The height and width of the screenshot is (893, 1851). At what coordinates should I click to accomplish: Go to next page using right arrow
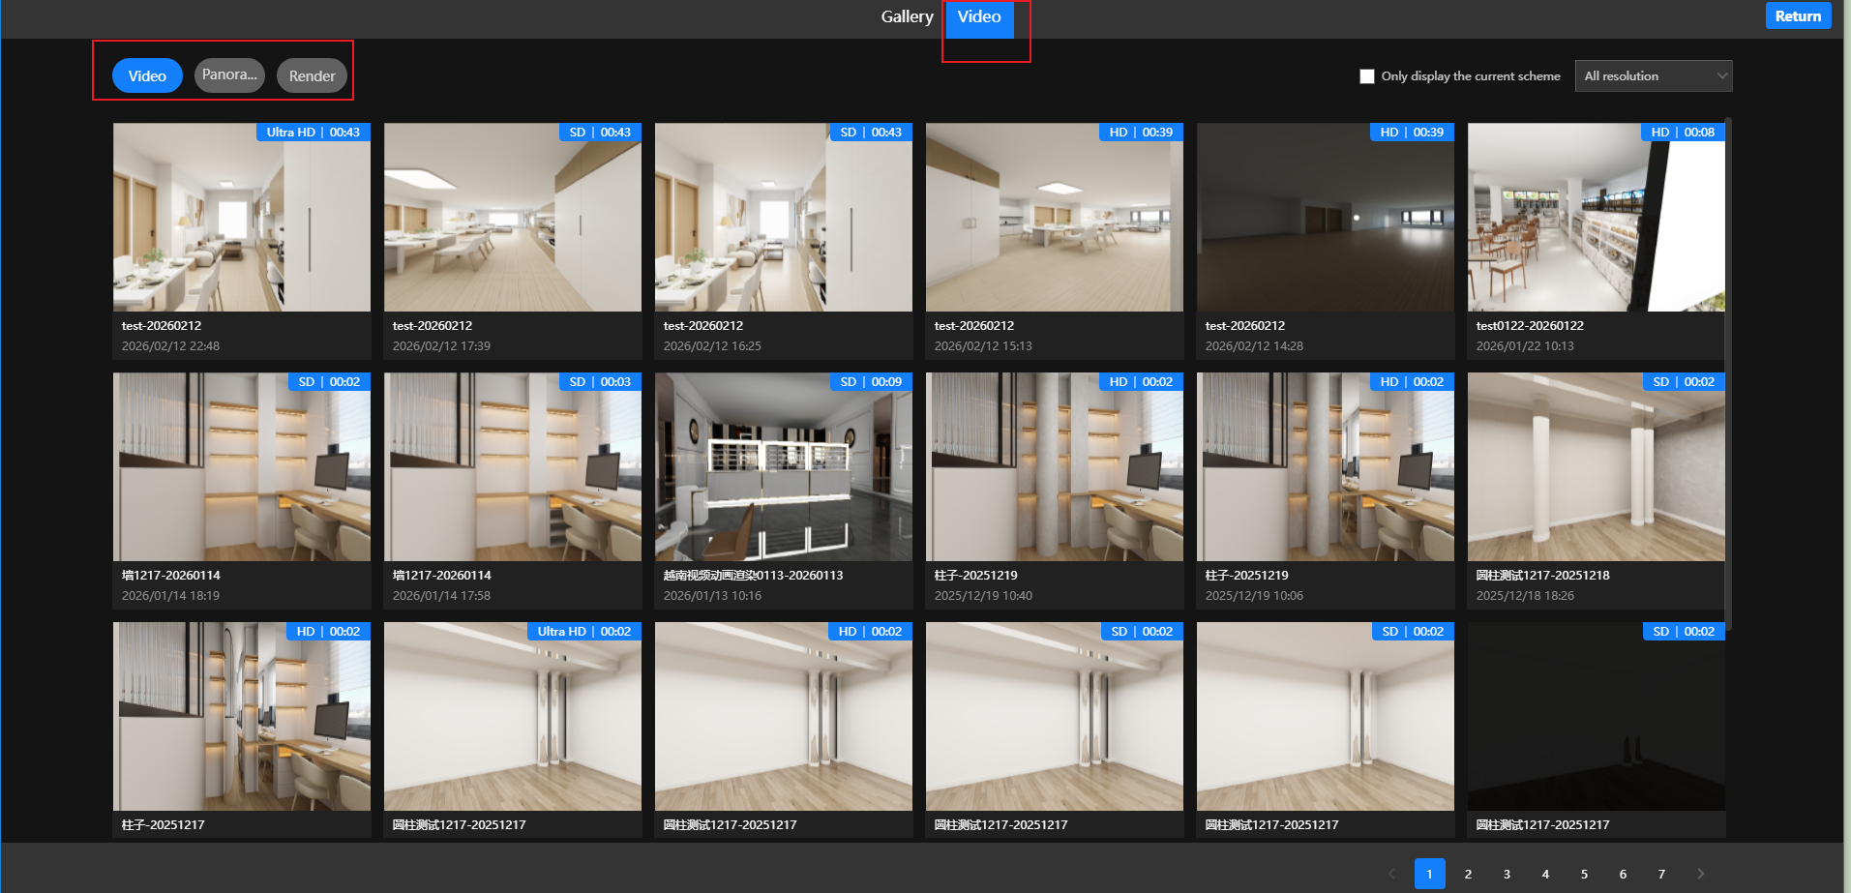[1700, 874]
